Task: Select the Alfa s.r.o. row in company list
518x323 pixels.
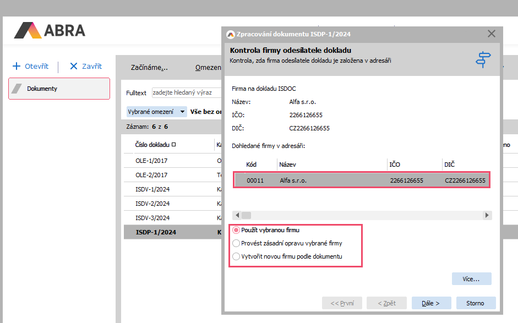Action: (x=362, y=180)
